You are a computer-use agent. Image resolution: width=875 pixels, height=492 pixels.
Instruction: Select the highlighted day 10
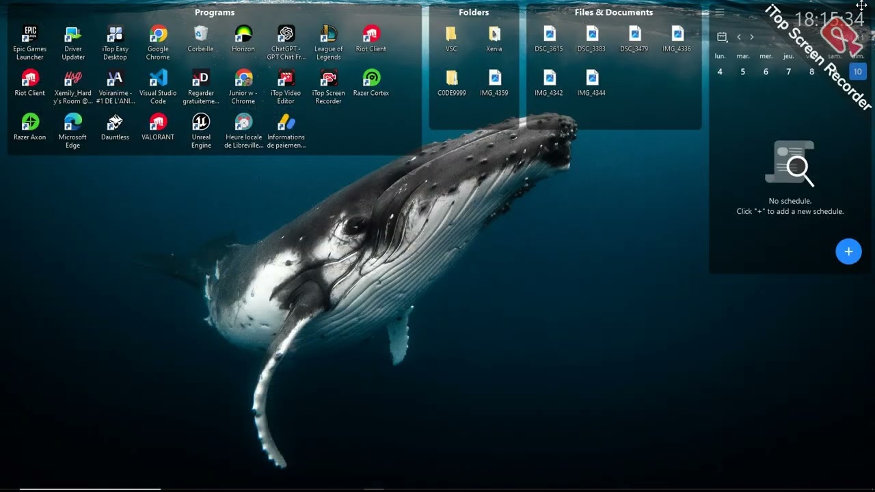pos(857,72)
